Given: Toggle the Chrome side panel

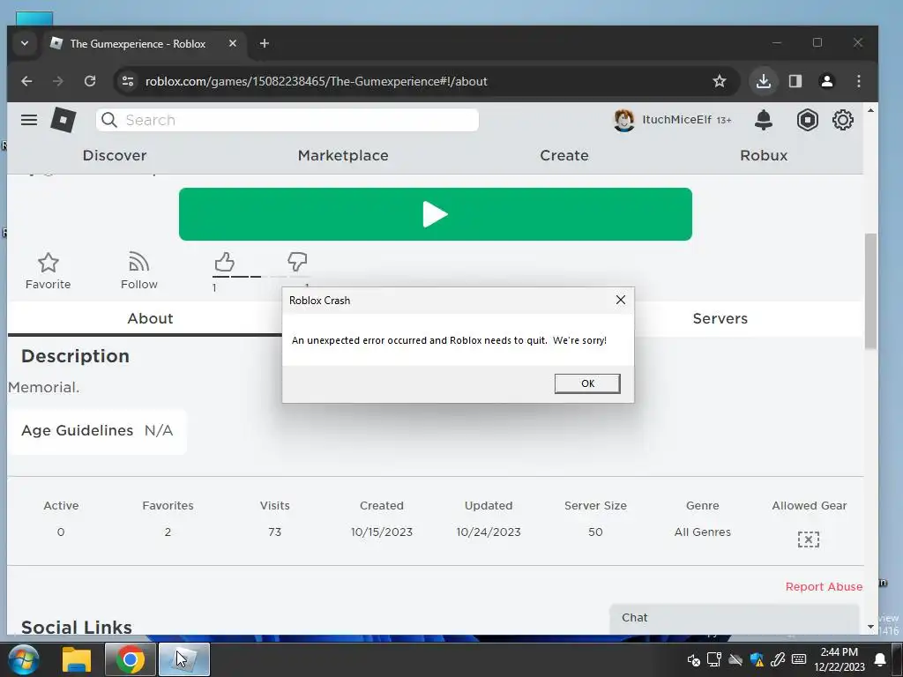Looking at the screenshot, I should [795, 81].
